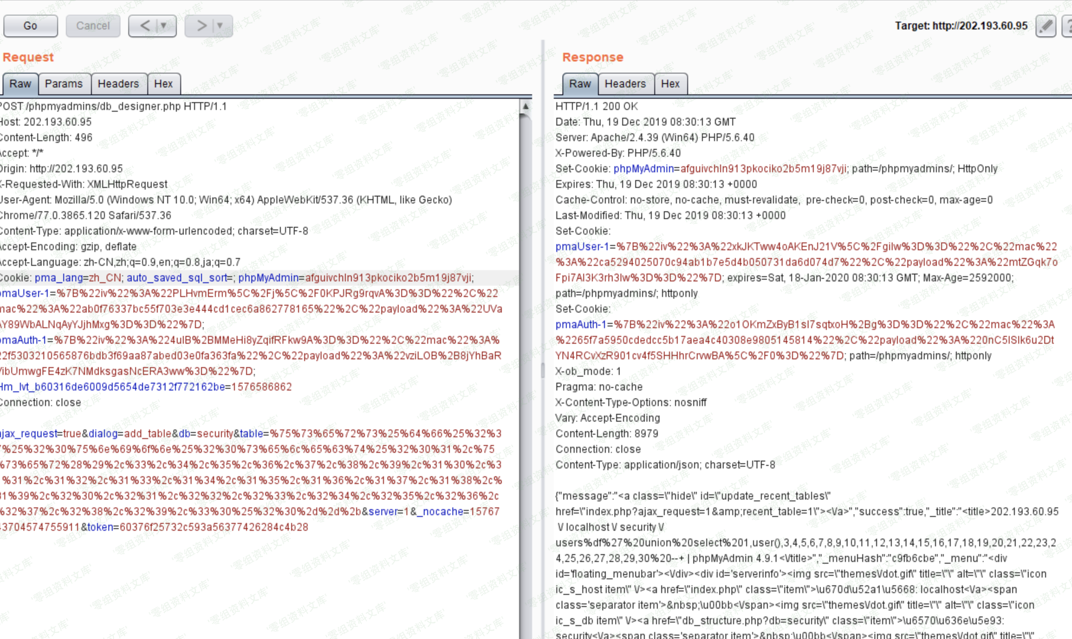This screenshot has height=639, width=1072.
Task: Show the Request Hex tab
Action: (x=163, y=84)
